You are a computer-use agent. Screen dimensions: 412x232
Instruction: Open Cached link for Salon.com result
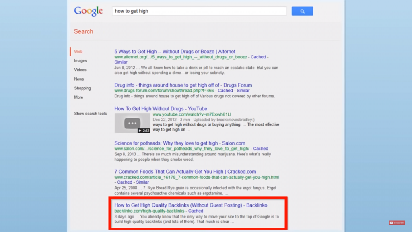click(261, 149)
